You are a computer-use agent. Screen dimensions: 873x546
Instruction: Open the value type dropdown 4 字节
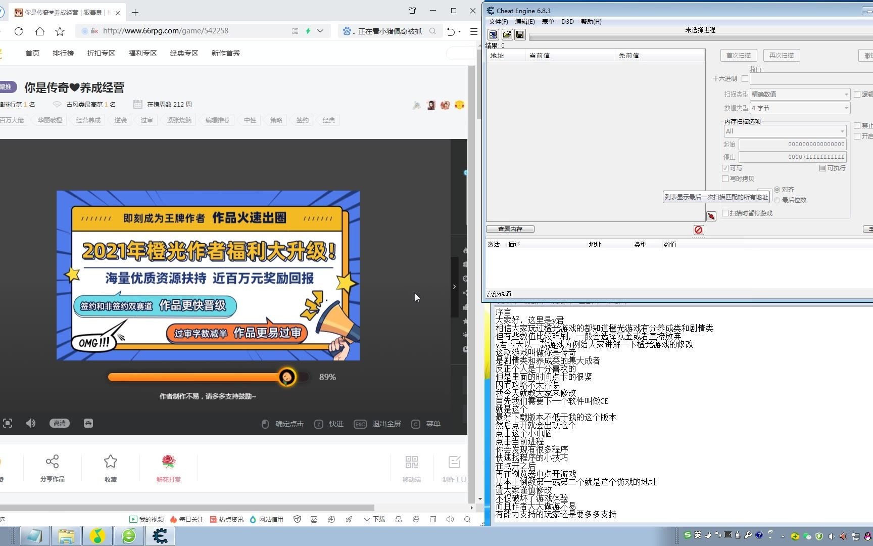tap(800, 108)
